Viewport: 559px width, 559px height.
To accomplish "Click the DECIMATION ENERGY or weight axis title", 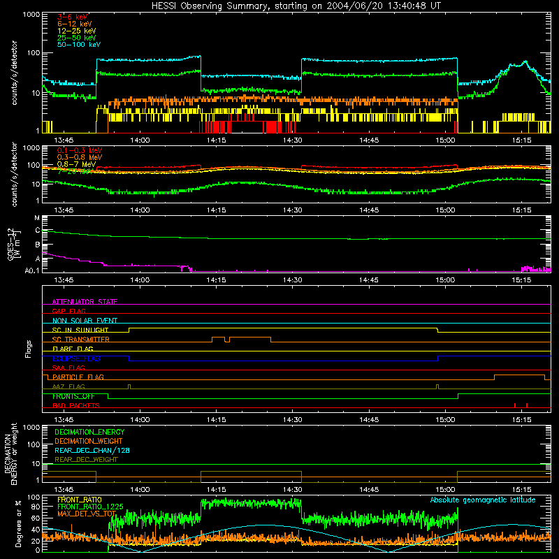I will 10,453.
